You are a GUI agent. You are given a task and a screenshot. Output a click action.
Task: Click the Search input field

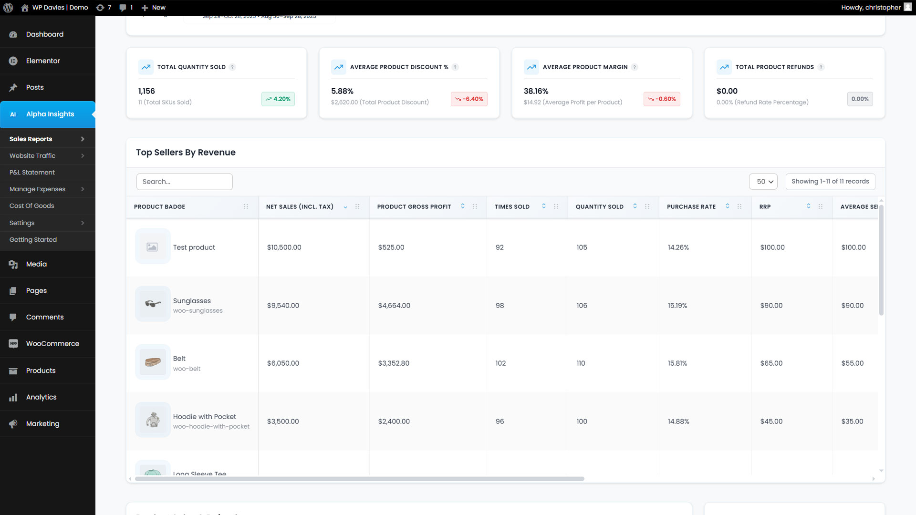184,182
